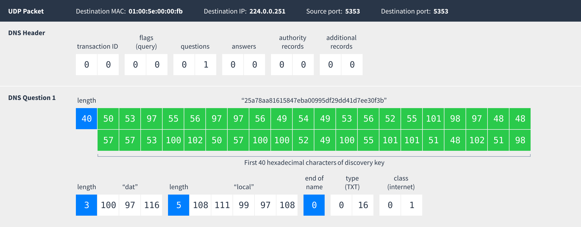The height and width of the screenshot is (227, 581).
Task: Click the type TXT byte showing 16
Action: [x=363, y=205]
